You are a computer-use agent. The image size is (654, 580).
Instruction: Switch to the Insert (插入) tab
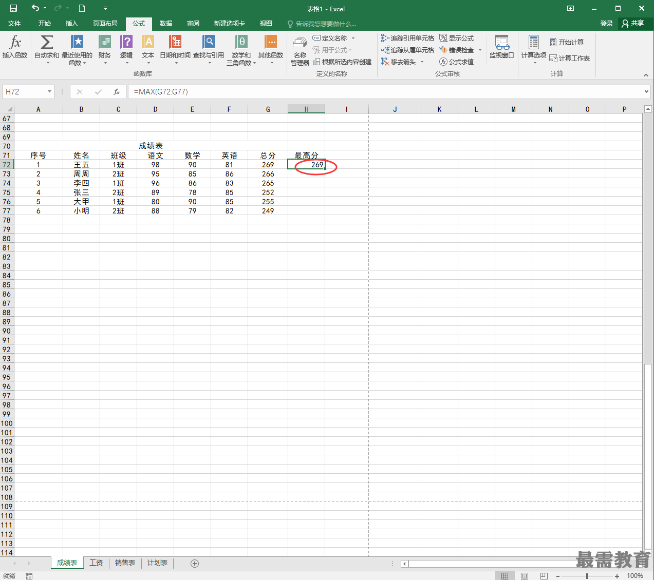tap(72, 24)
